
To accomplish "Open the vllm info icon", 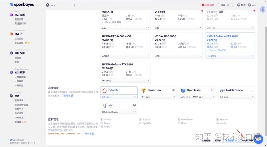I will [x=134, y=105].
